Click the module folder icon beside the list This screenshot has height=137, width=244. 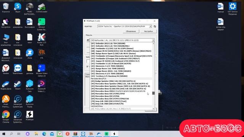coord(88,40)
